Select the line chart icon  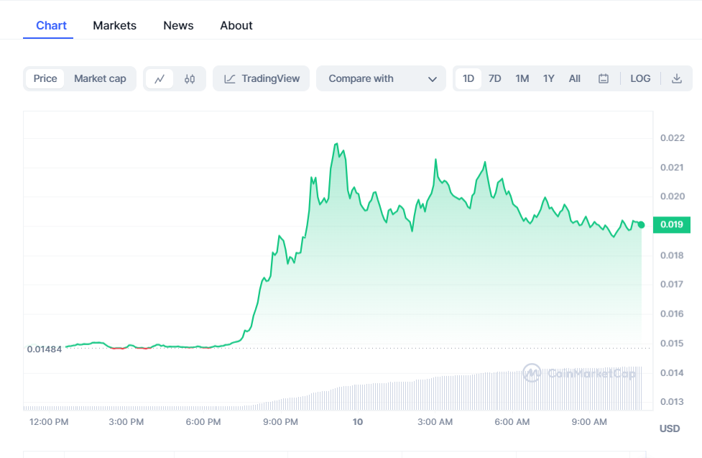[x=161, y=78]
